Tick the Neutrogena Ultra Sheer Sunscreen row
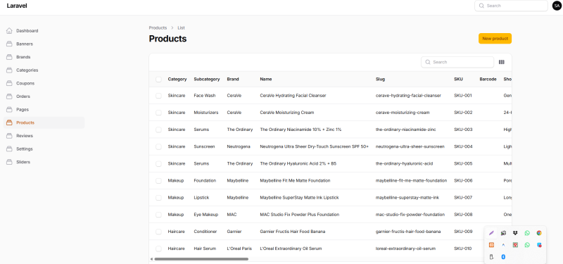This screenshot has width=563, height=264. (159, 146)
